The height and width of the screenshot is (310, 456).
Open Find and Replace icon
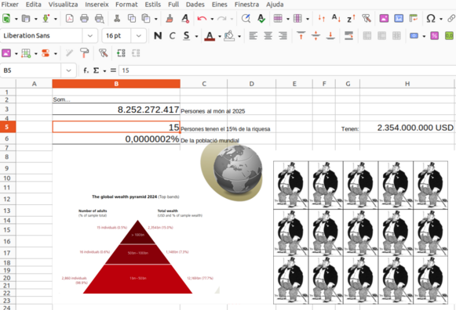pos(246,19)
